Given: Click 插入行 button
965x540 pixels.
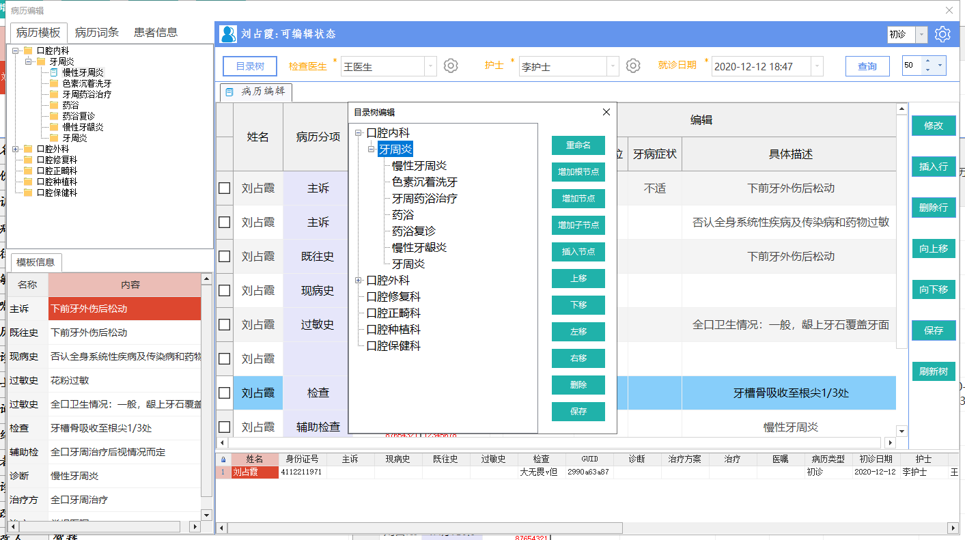Looking at the screenshot, I should pos(934,167).
